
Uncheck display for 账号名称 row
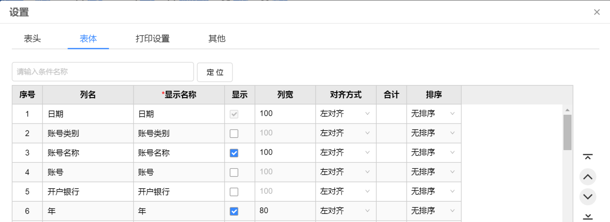[x=234, y=153]
